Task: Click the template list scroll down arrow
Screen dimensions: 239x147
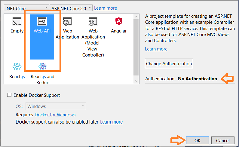Action: [x=136, y=81]
